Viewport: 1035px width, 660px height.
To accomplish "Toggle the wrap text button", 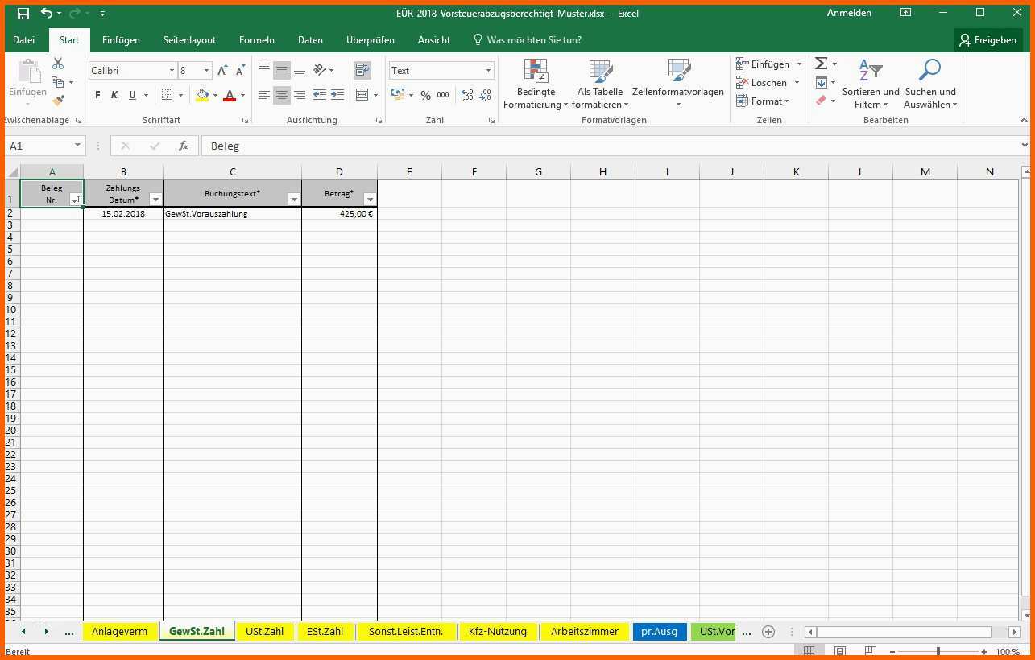I will 362,70.
